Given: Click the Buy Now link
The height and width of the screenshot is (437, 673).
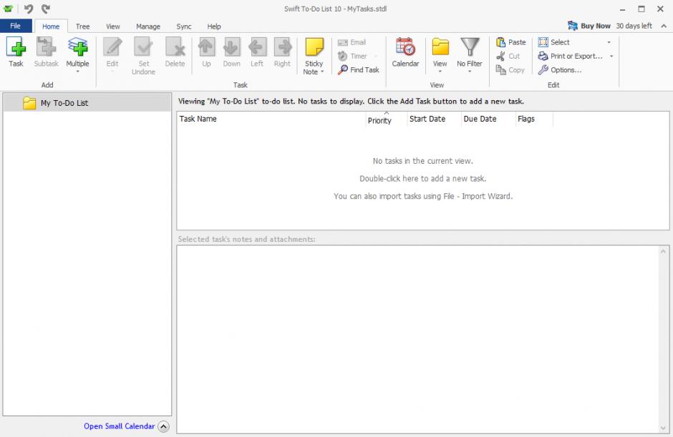Looking at the screenshot, I should tap(595, 26).
